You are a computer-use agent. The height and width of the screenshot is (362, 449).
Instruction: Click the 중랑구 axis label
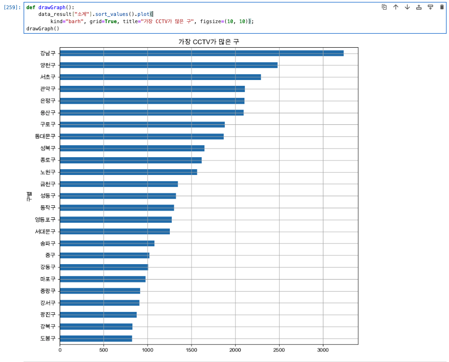48,291
